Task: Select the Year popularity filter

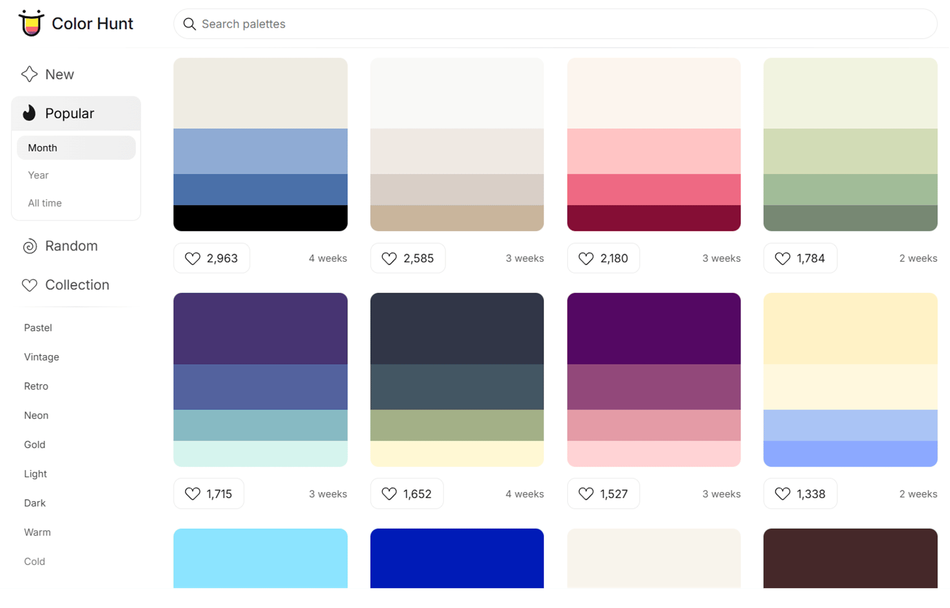Action: [38, 175]
